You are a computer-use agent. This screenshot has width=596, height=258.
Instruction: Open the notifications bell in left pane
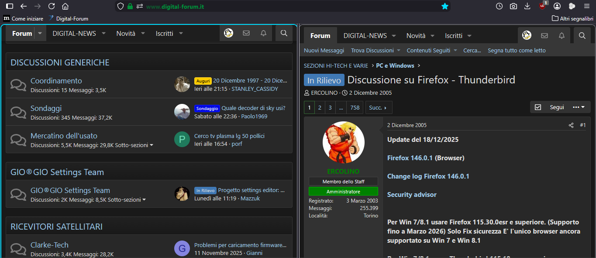coord(263,33)
